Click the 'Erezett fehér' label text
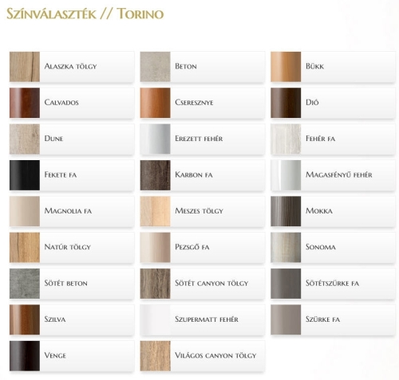Screen dimensions: 399x380 click(x=199, y=139)
